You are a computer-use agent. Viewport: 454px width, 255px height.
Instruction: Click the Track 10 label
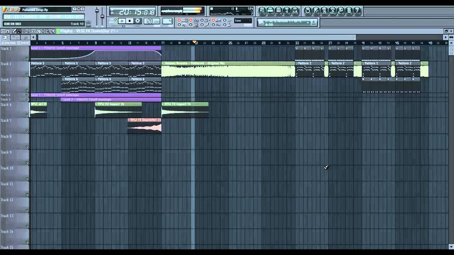(x=7, y=168)
